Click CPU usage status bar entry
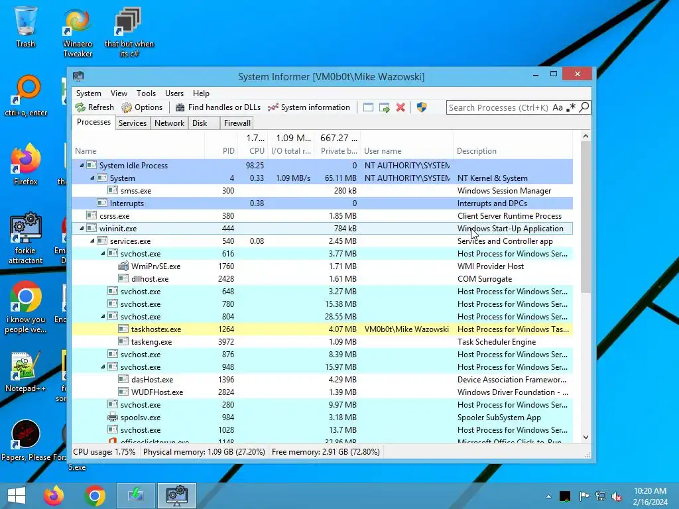The image size is (679, 509). (x=104, y=452)
